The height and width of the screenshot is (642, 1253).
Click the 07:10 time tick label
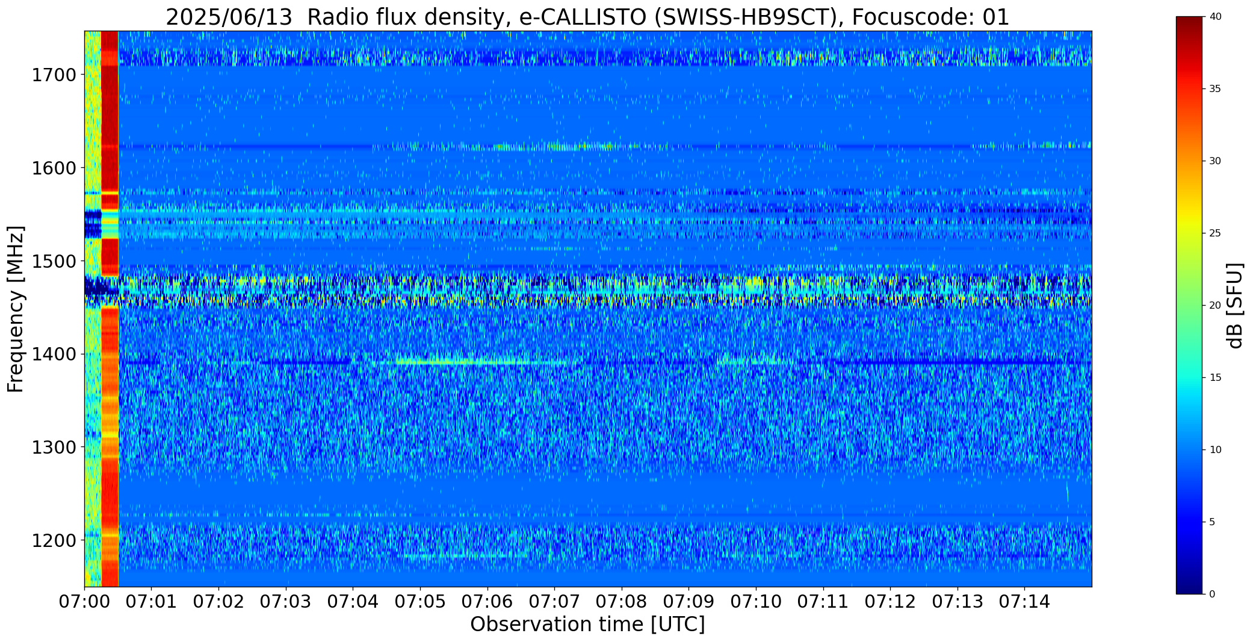(756, 602)
